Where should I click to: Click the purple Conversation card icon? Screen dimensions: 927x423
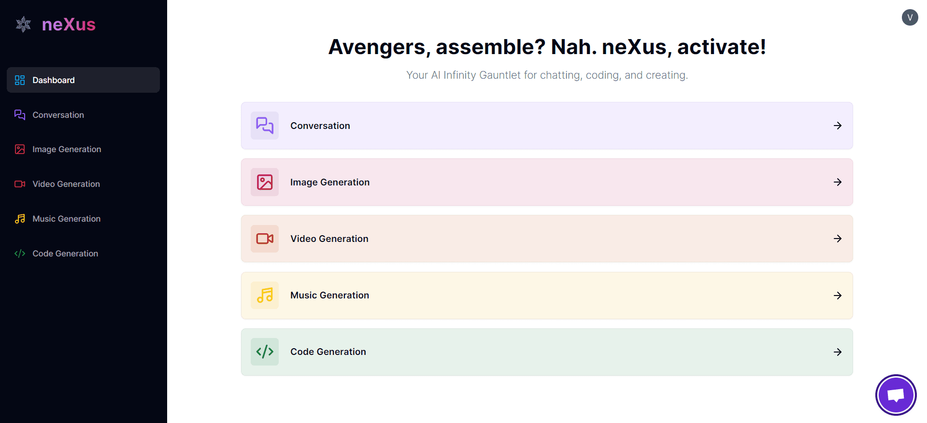point(265,126)
